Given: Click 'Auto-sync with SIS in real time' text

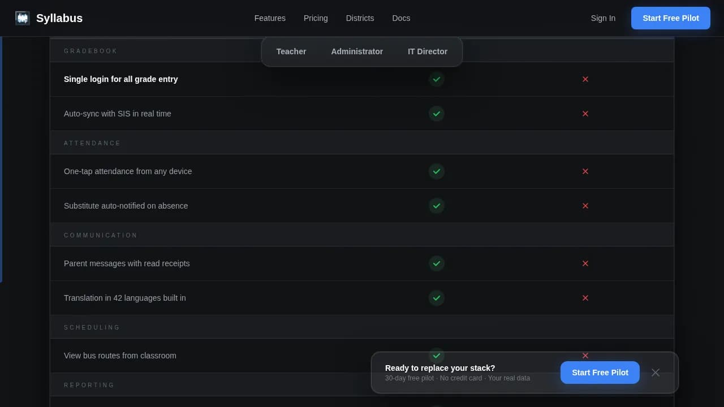Looking at the screenshot, I should 118,114.
